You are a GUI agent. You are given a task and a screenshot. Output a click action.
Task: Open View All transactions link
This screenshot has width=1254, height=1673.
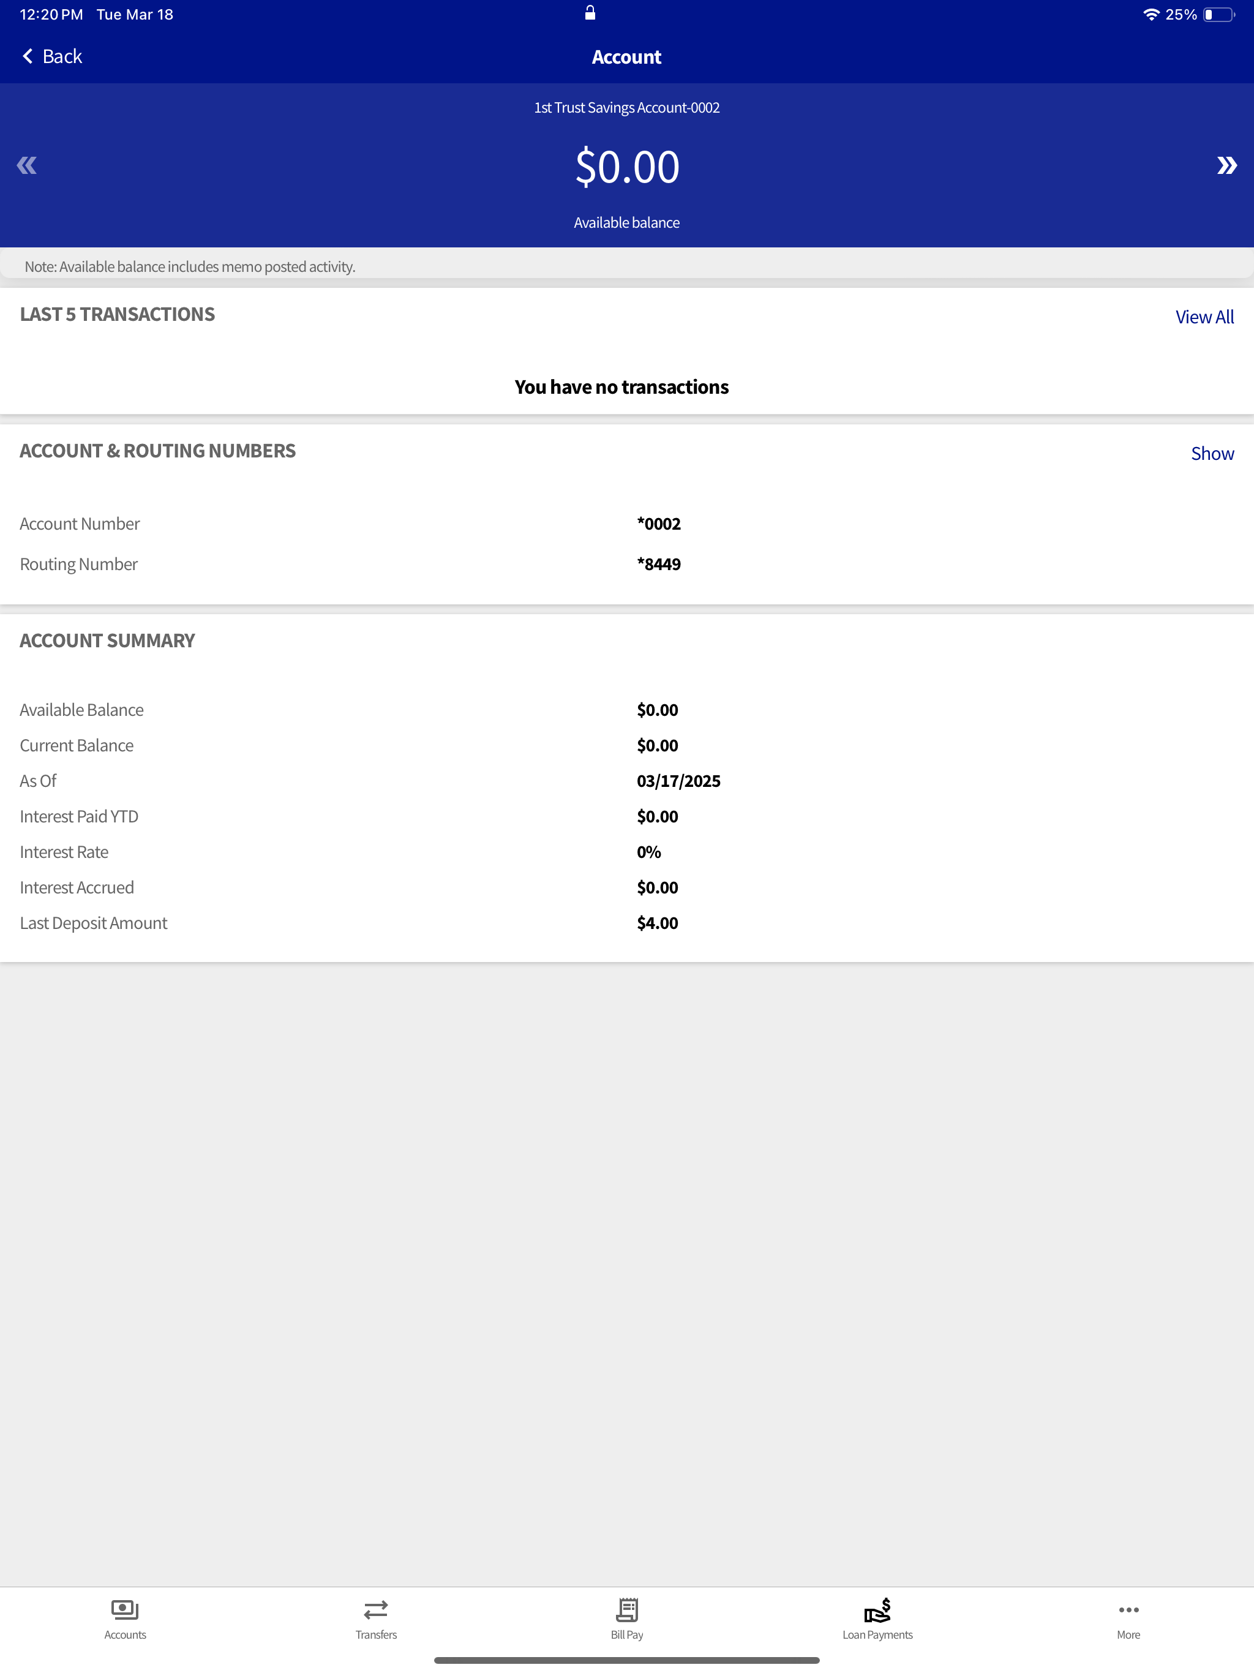tap(1204, 317)
